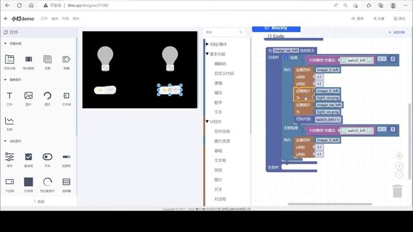The width and height of the screenshot is (413, 232).
Task: Collapse the first widget group in 控件 panel
Action: 5,43
